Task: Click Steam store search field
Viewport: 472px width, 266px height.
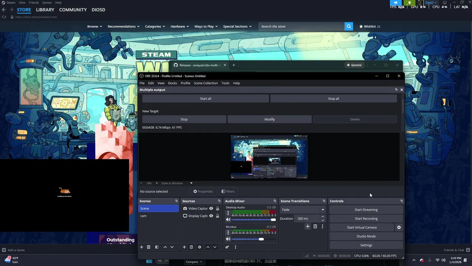Action: point(301,26)
